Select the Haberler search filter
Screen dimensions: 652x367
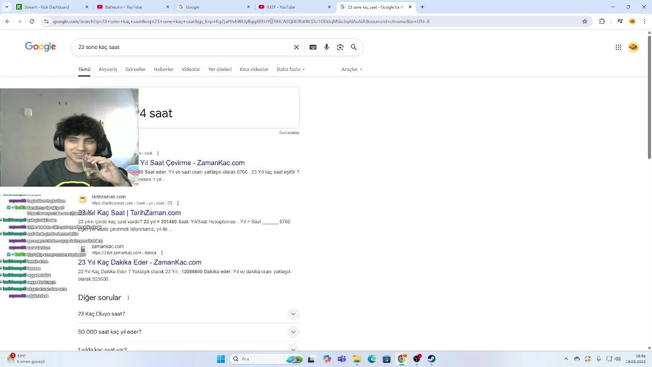pyautogui.click(x=164, y=69)
